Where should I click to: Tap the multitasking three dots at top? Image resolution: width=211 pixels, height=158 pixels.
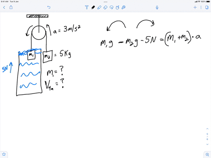(x=105, y=2)
